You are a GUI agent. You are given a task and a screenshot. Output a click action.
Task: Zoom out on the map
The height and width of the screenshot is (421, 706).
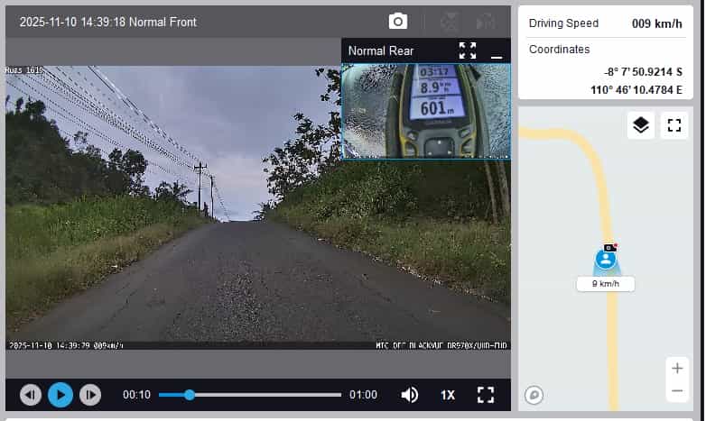click(677, 391)
